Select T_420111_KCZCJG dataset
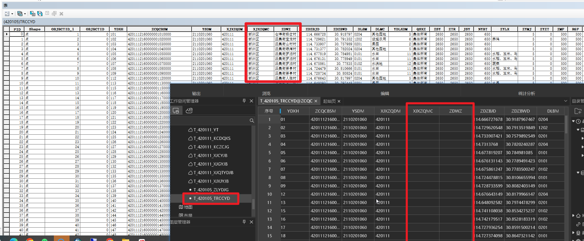 [211, 147]
